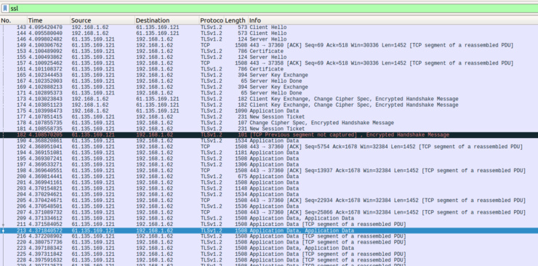538x266 pixels.
Task: Select packet 177 New Session Ticket row
Action: point(269,117)
